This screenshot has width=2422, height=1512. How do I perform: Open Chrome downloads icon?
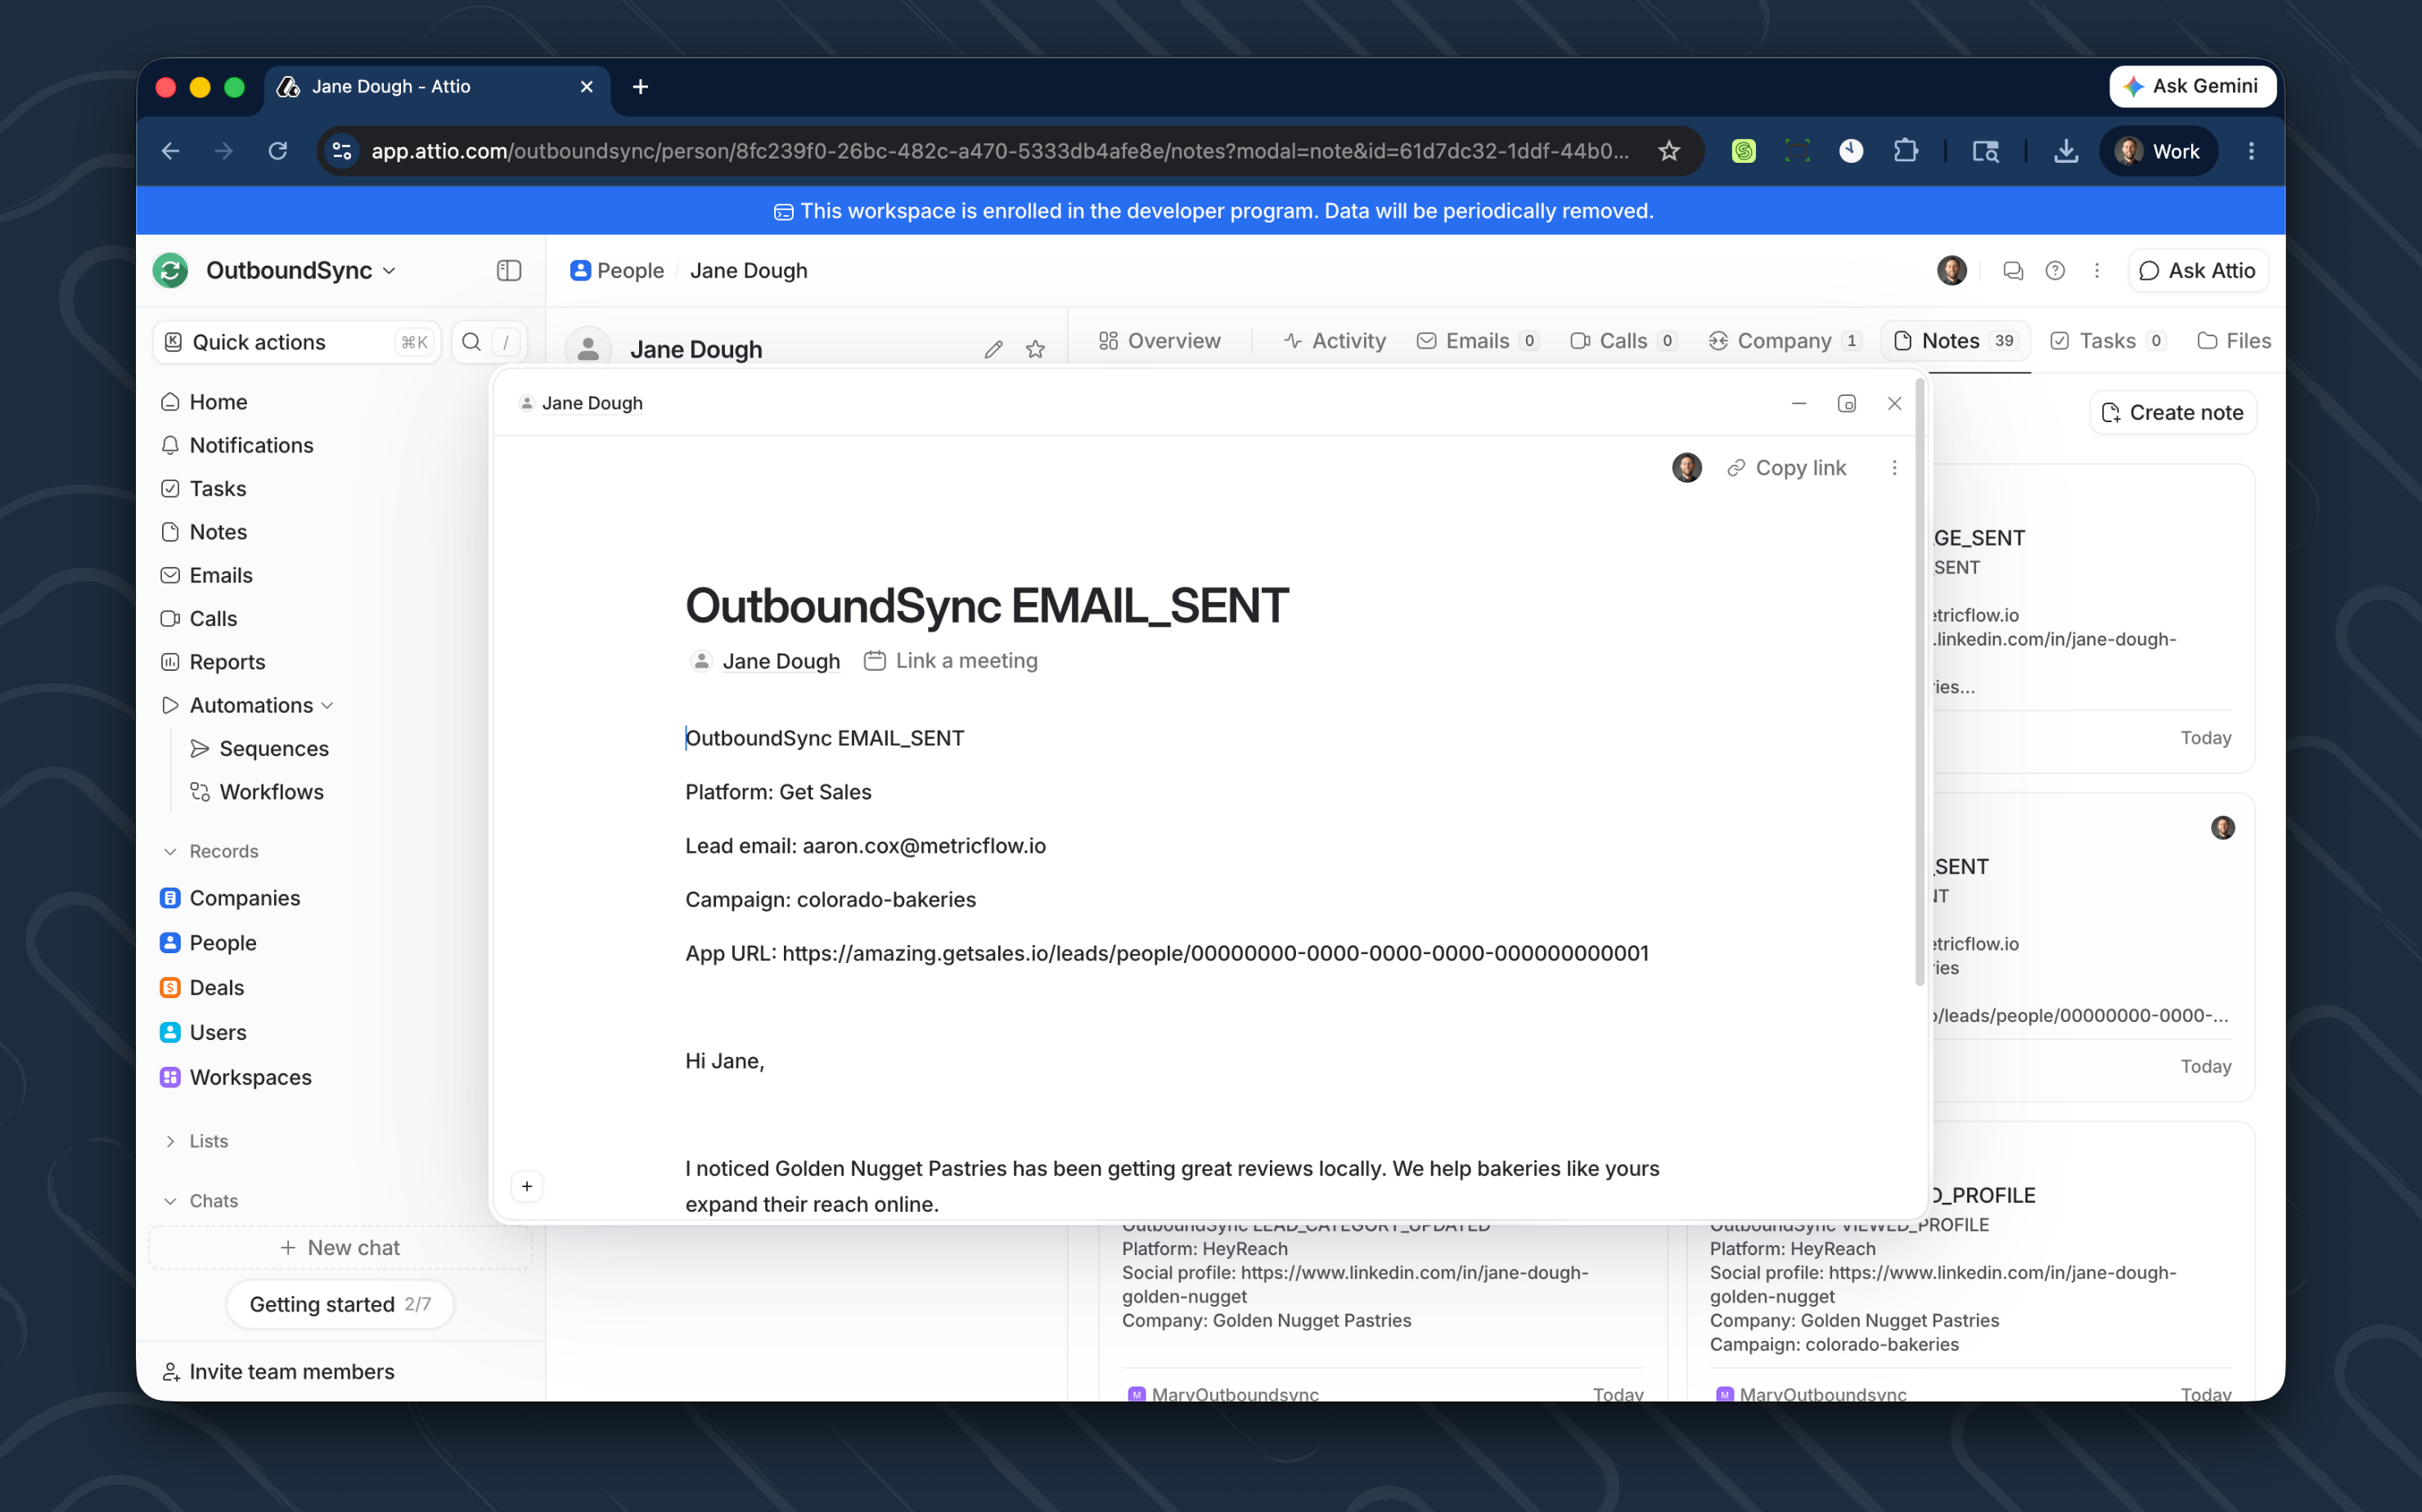pos(2066,151)
